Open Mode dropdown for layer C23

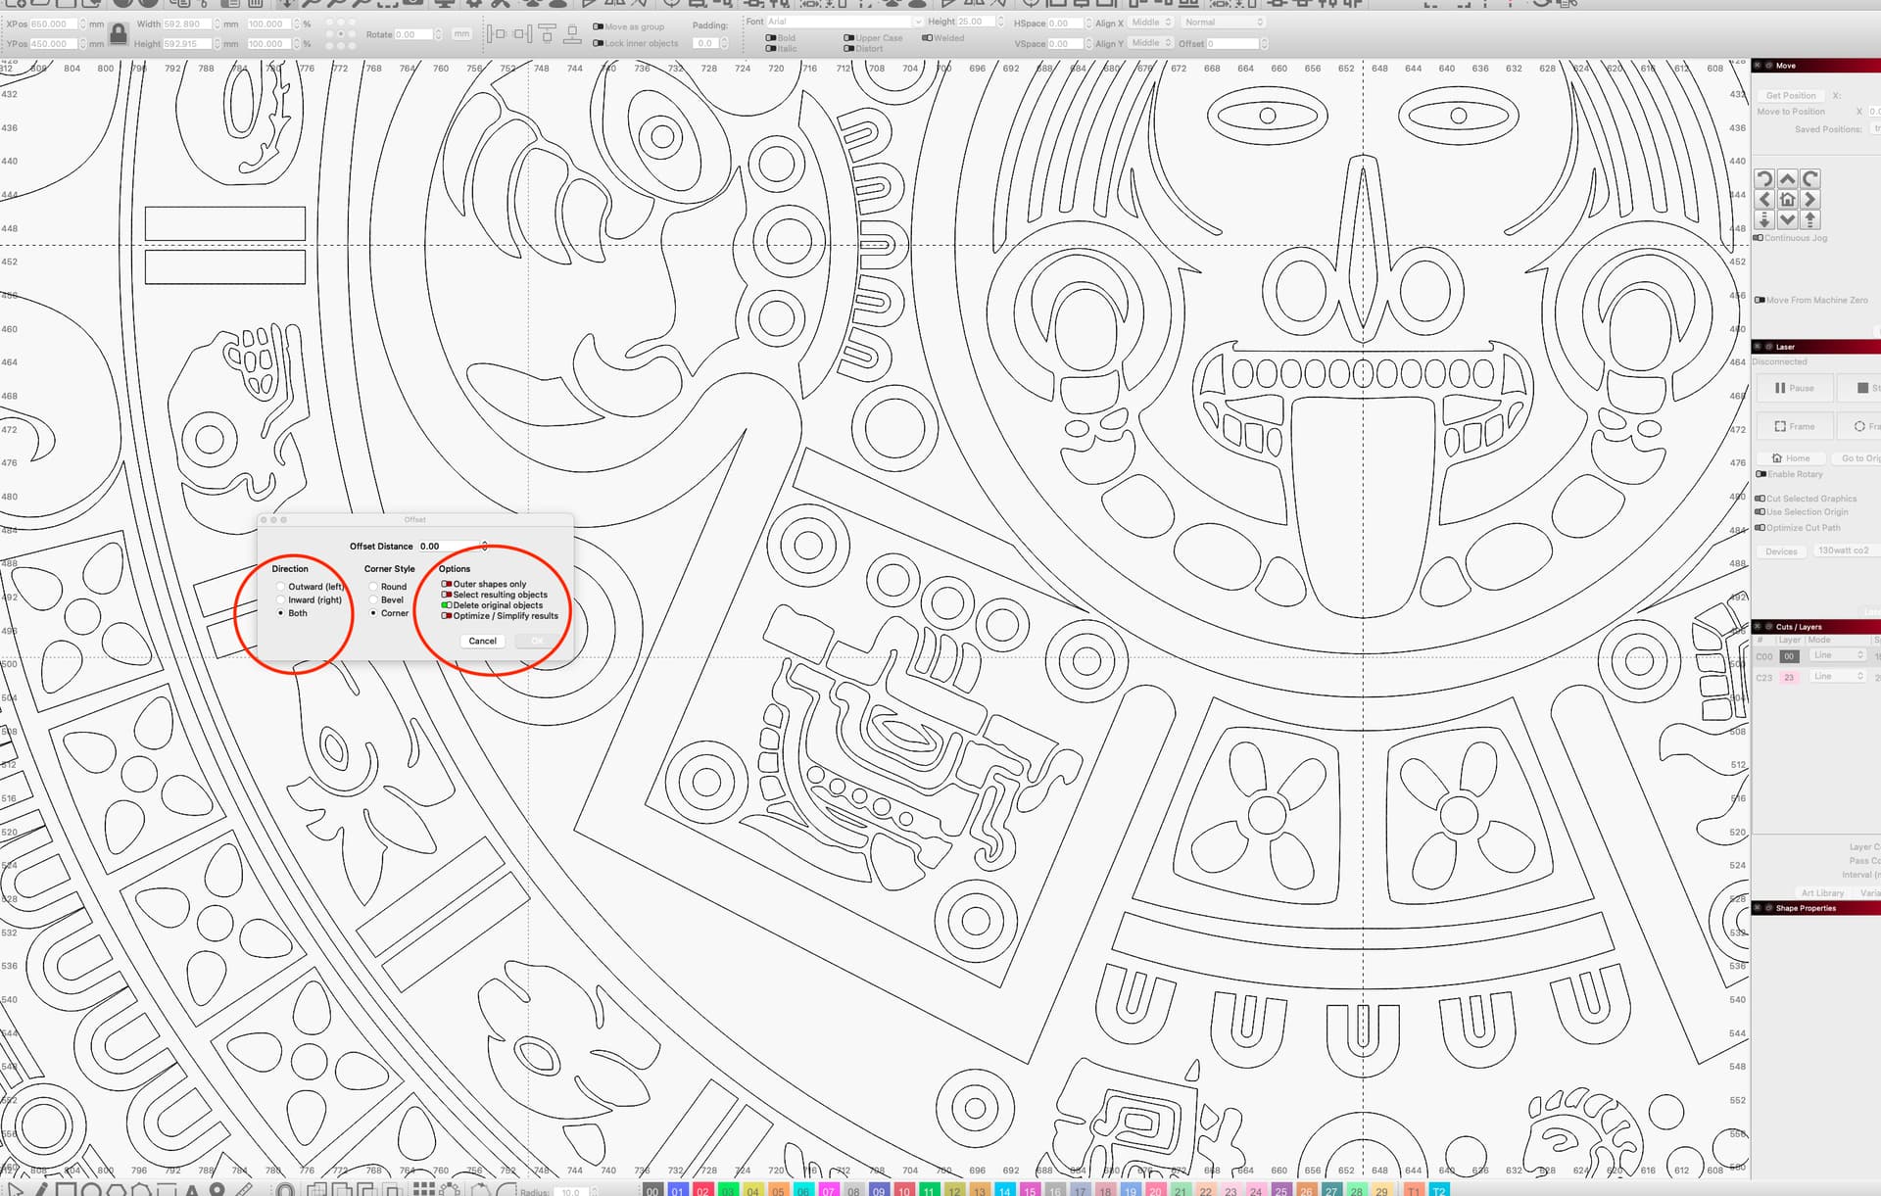[1838, 677]
